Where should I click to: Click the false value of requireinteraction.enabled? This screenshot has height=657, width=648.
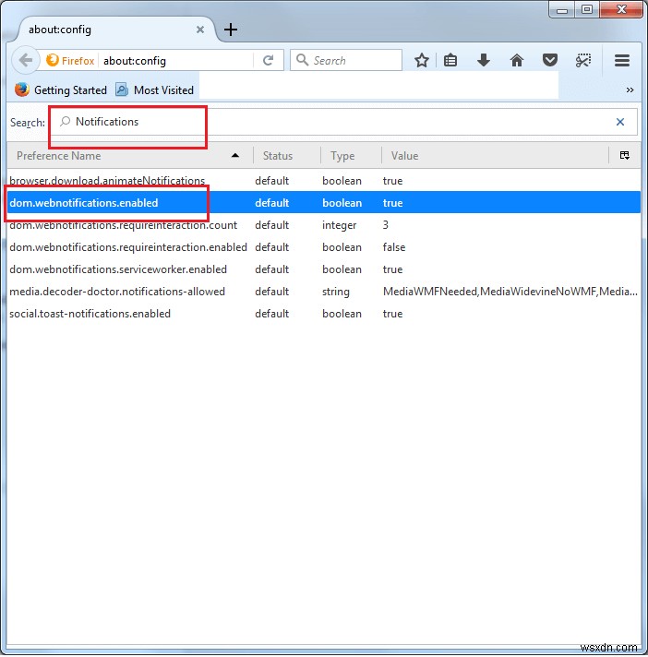[394, 247]
